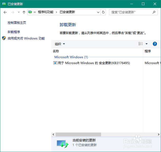Screen dimensions: 161x152
Task: Open 程序和功能 in the breadcrumb
Action: [x=46, y=12]
